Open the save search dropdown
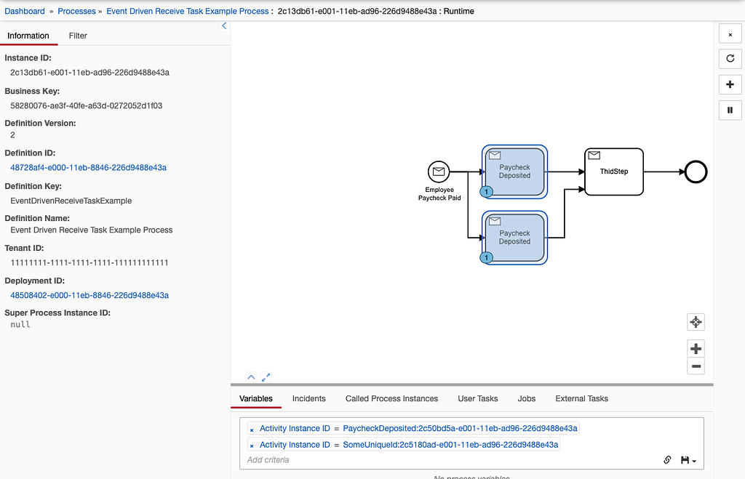Screen dimensions: 745x479 [x=688, y=459]
